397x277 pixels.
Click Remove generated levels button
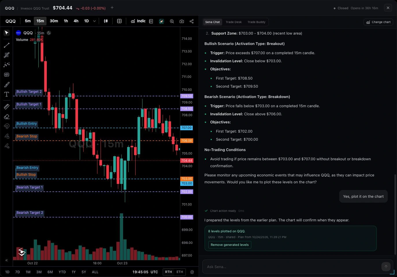[x=230, y=245]
